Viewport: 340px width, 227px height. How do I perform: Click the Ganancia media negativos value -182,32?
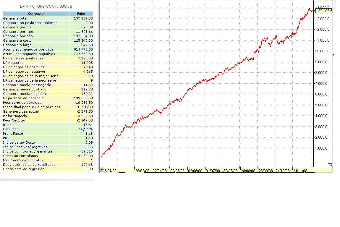[86, 94]
